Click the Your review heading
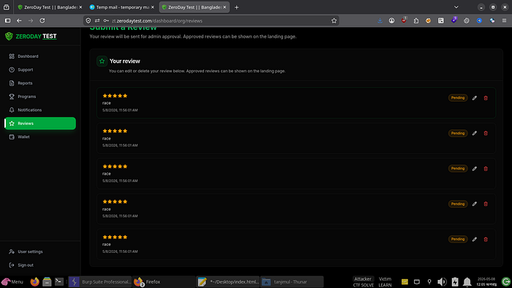This screenshot has width=512, height=288. pyautogui.click(x=125, y=61)
